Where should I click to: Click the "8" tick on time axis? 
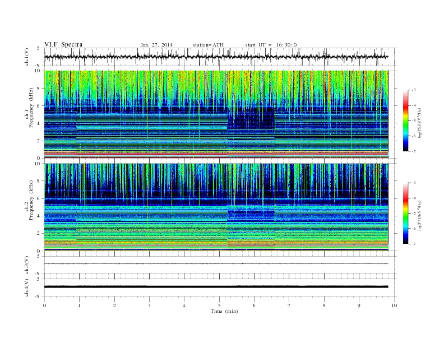[324, 305]
